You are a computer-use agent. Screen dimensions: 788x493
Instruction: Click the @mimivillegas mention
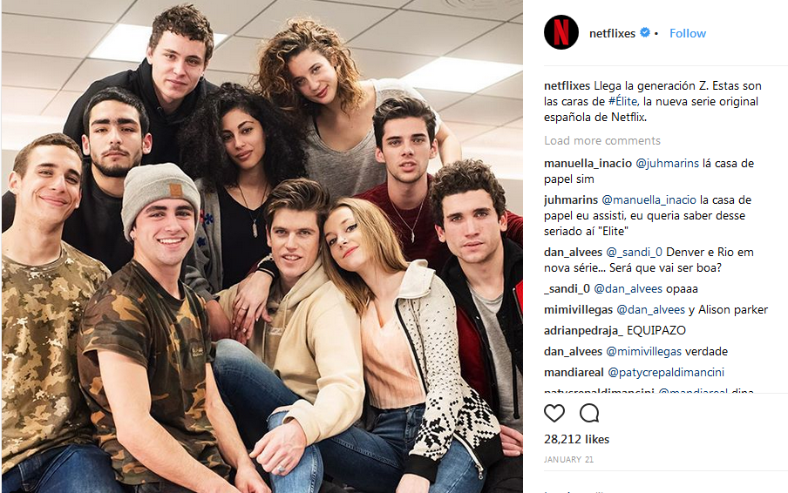pos(644,351)
